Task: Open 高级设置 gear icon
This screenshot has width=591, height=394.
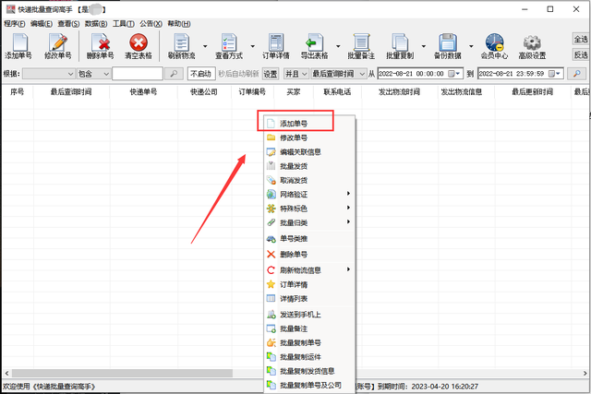Action: (532, 46)
